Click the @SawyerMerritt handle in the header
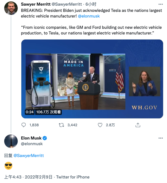 point(67,4)
